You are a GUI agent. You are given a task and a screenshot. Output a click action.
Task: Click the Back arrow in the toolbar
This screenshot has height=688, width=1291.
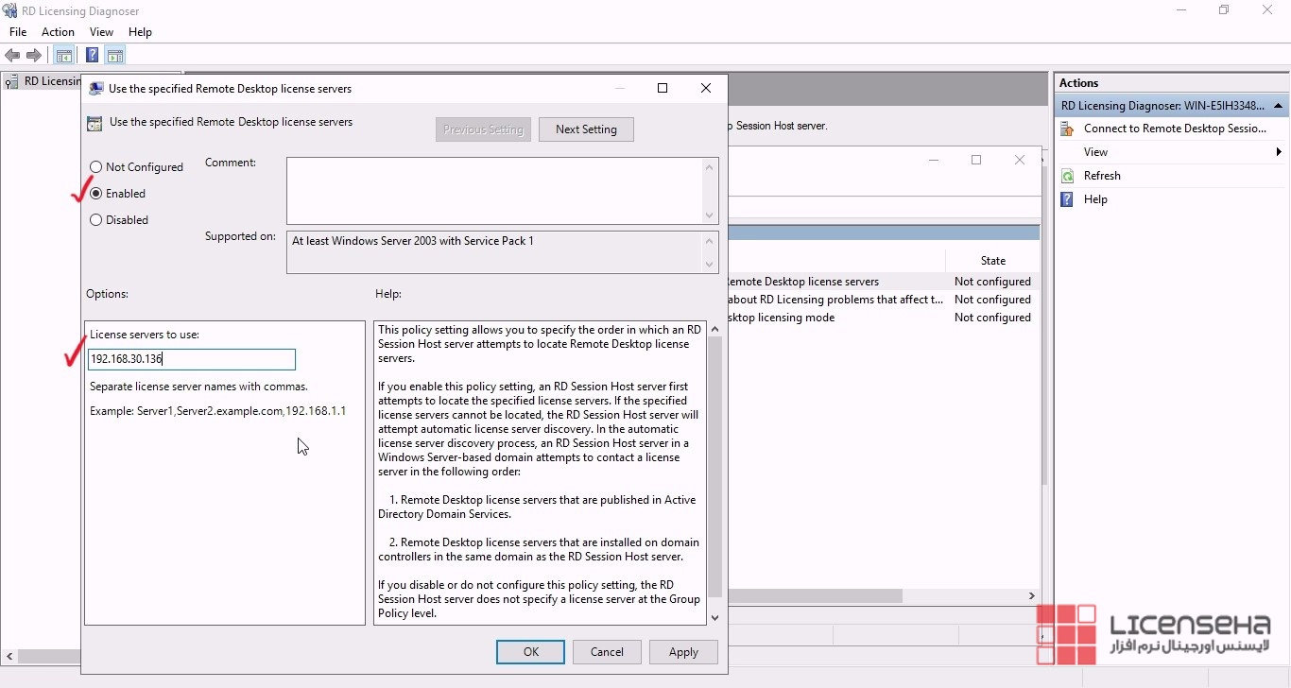12,56
